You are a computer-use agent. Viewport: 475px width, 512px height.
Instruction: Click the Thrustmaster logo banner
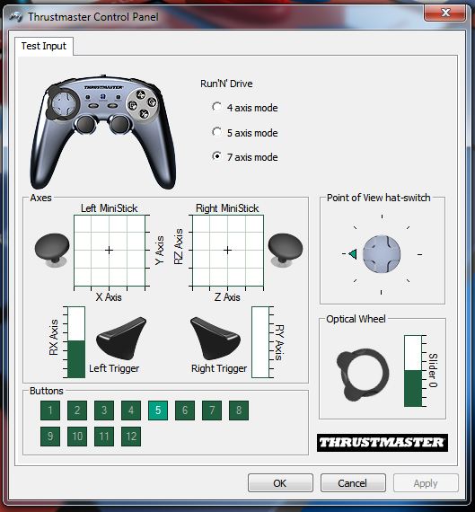[383, 443]
